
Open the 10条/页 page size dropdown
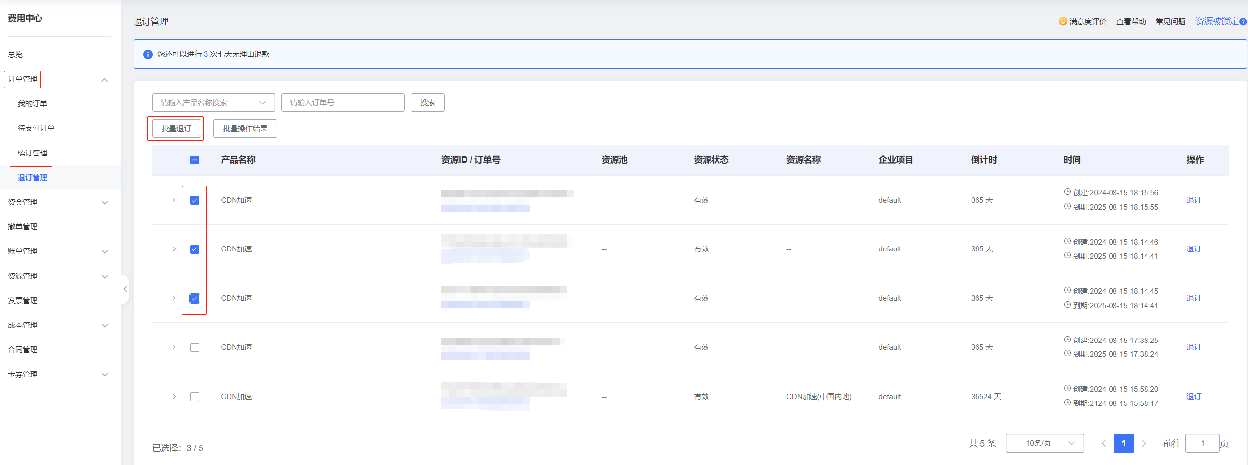tap(1045, 443)
